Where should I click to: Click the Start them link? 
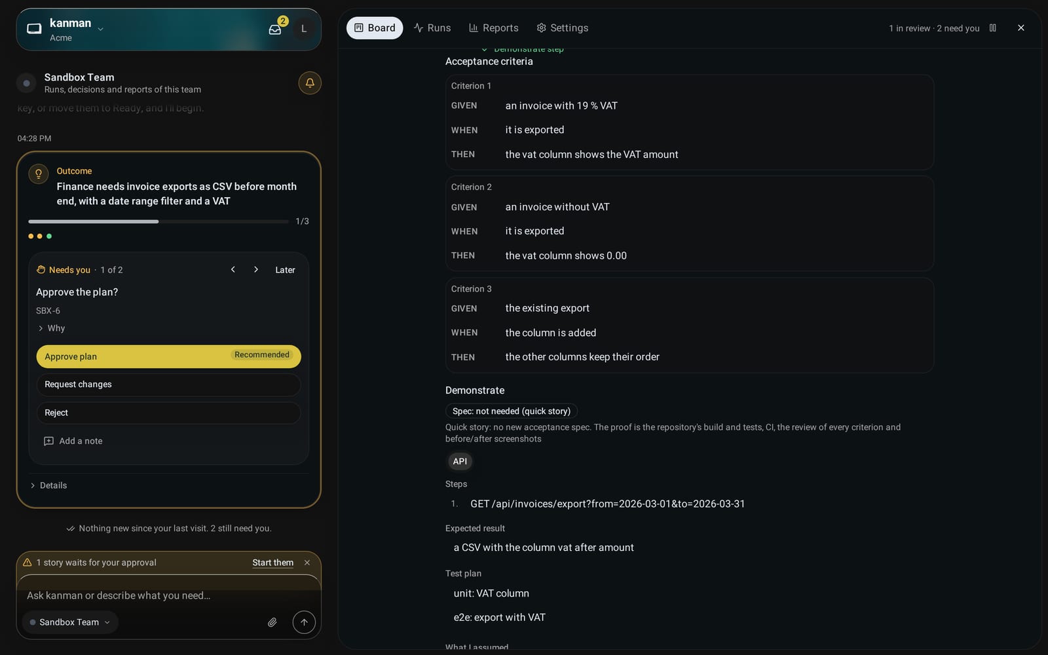click(272, 563)
